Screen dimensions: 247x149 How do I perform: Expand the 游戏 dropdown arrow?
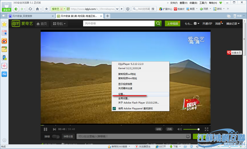click(x=224, y=9)
